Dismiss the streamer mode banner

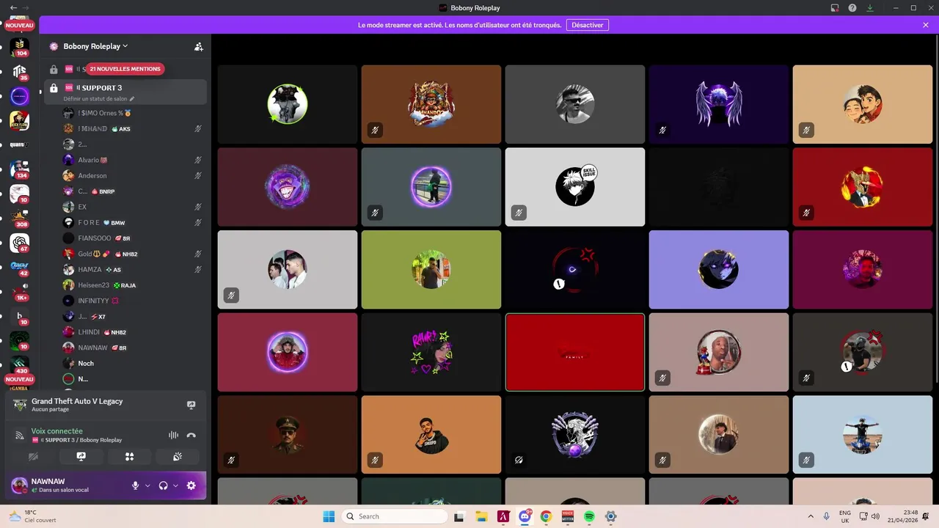[926, 25]
